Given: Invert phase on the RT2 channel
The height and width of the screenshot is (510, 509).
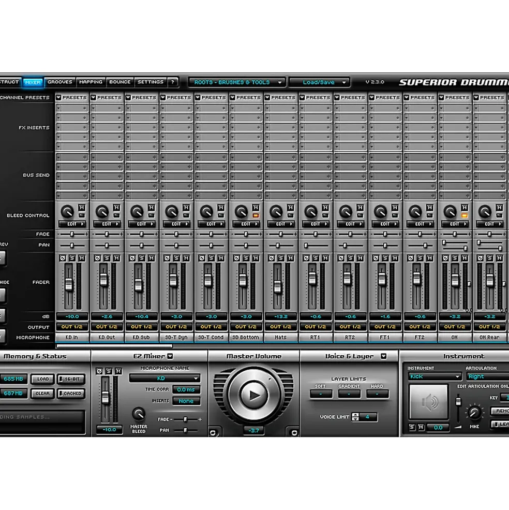Looking at the screenshot, I should pos(341,258).
